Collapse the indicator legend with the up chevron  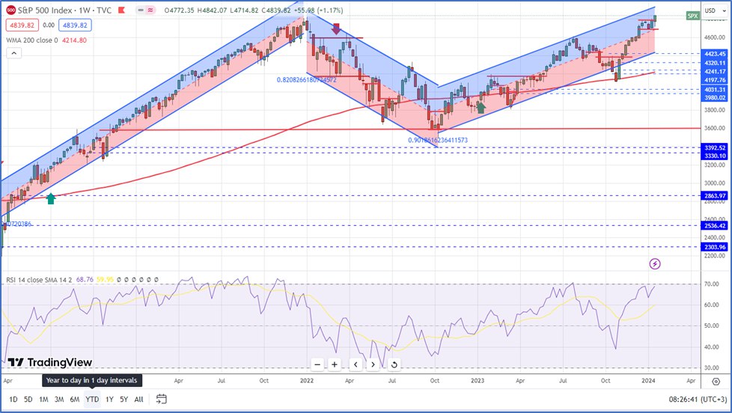(x=14, y=53)
